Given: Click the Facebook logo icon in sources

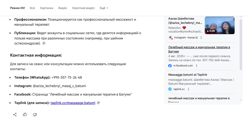Looking at the screenshot, I should pos(170,66).
